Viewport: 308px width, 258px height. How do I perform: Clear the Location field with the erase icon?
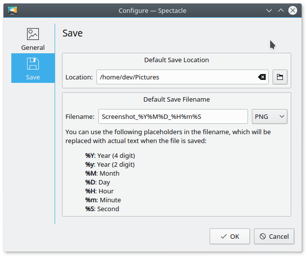pos(262,77)
